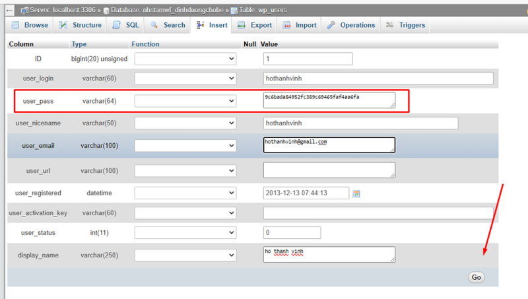
Task: Click the Function column header
Action: pos(145,44)
